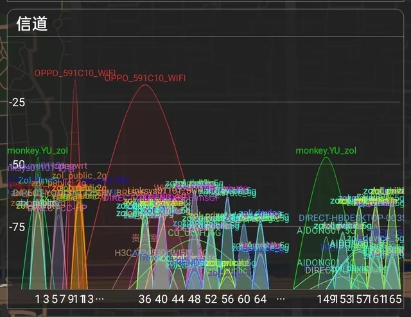Click the -75 signal strength label
Screen dimensions: 411x317
coord(17,227)
